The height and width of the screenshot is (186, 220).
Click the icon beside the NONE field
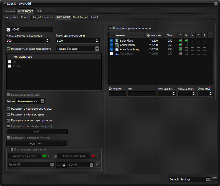pos(8,30)
